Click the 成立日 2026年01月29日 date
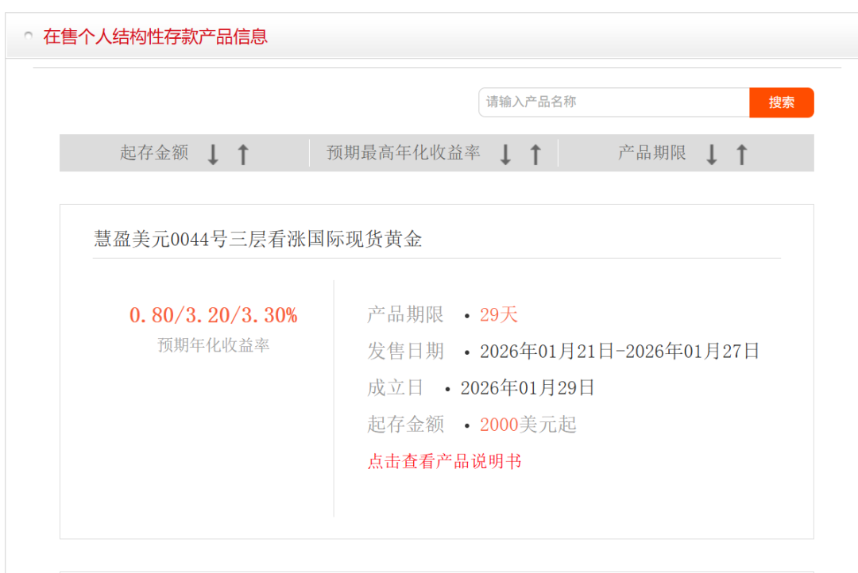Screen dimensions: 858x573 tap(528, 388)
